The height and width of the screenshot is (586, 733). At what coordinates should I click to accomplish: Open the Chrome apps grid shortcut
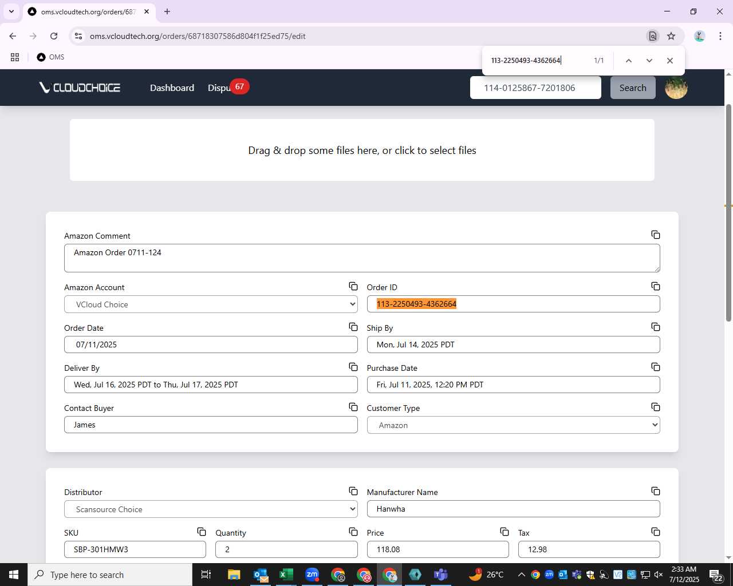point(15,57)
